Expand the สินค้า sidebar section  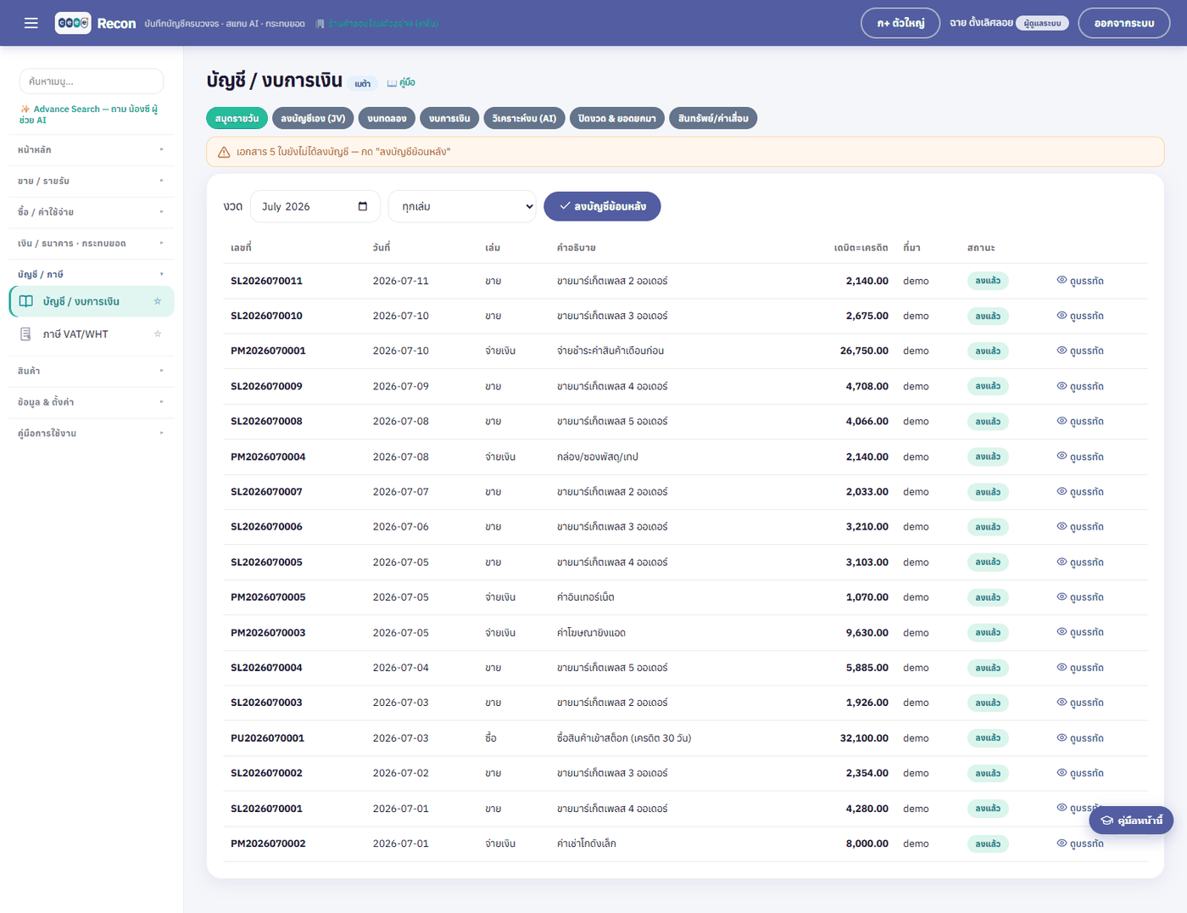91,371
